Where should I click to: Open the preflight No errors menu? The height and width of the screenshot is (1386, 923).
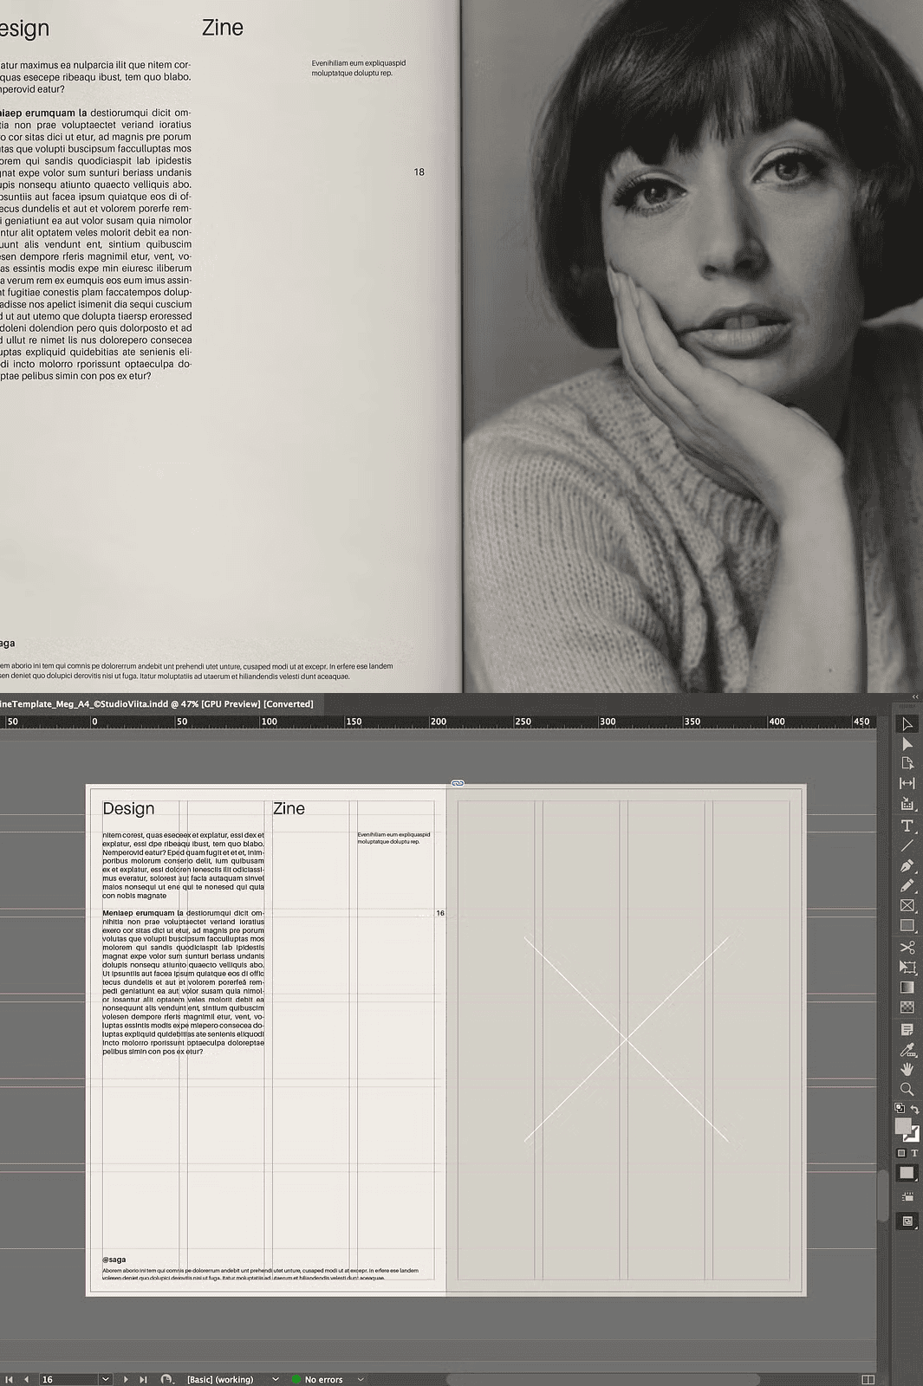coord(361,1379)
